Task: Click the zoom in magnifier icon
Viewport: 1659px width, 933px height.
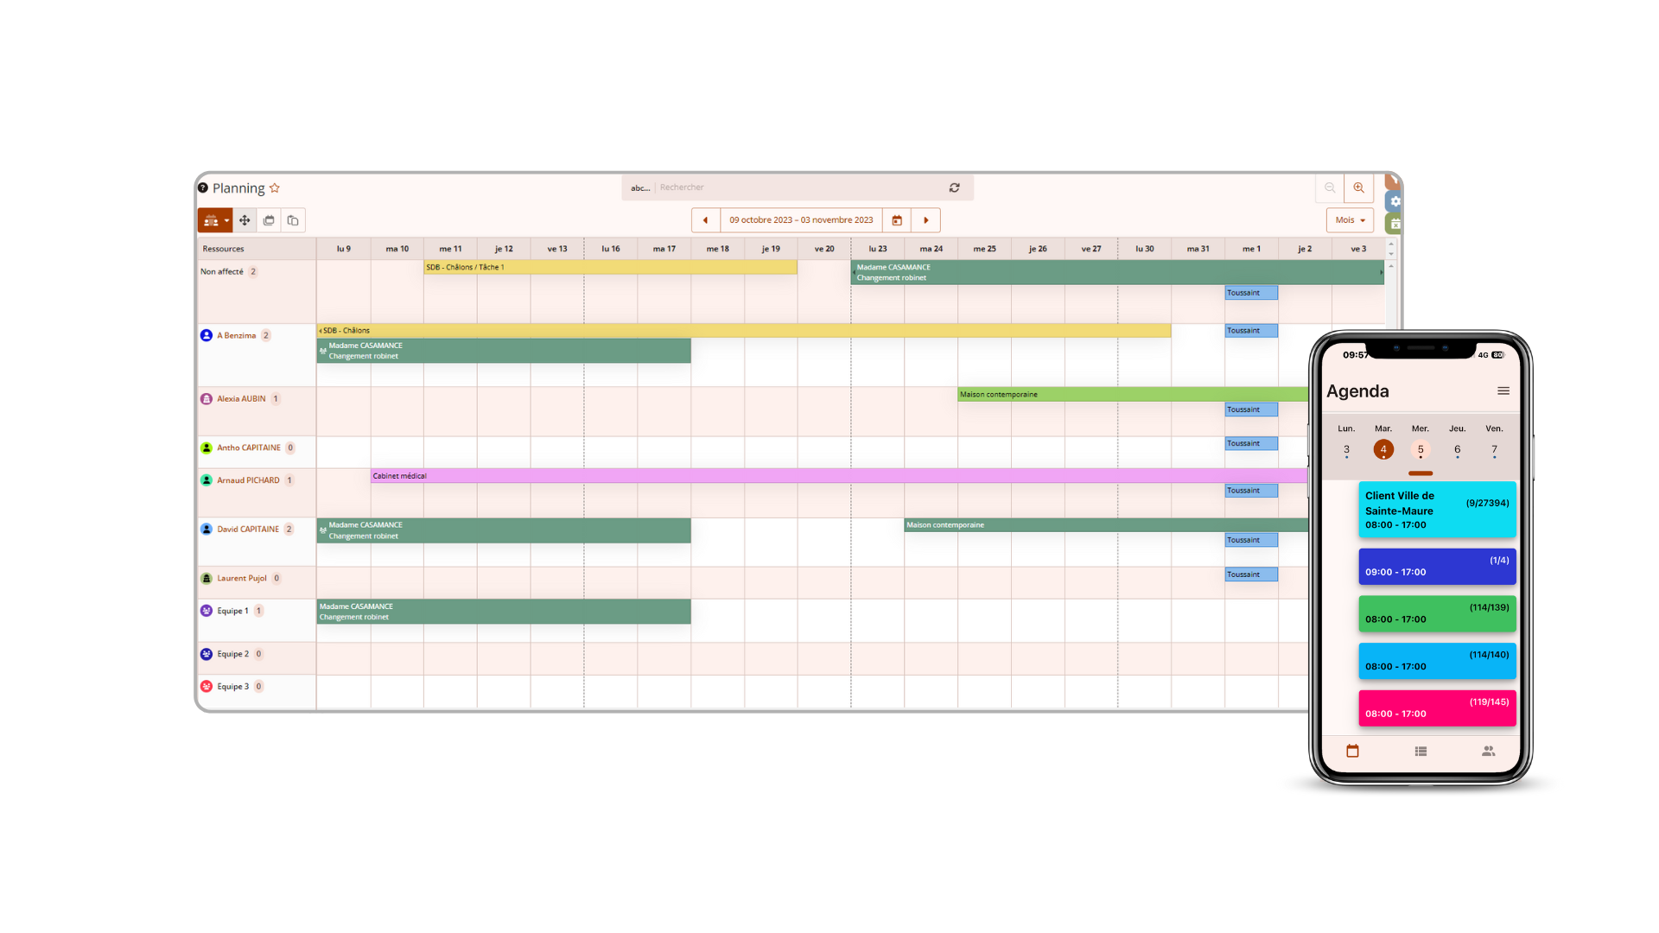Action: pos(1358,187)
